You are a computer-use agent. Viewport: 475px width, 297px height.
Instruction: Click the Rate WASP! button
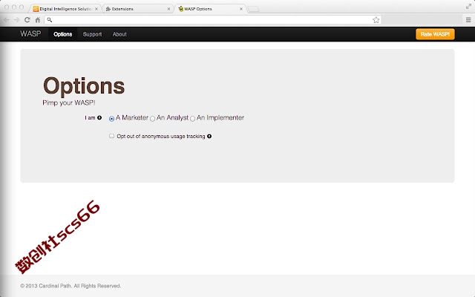(435, 34)
